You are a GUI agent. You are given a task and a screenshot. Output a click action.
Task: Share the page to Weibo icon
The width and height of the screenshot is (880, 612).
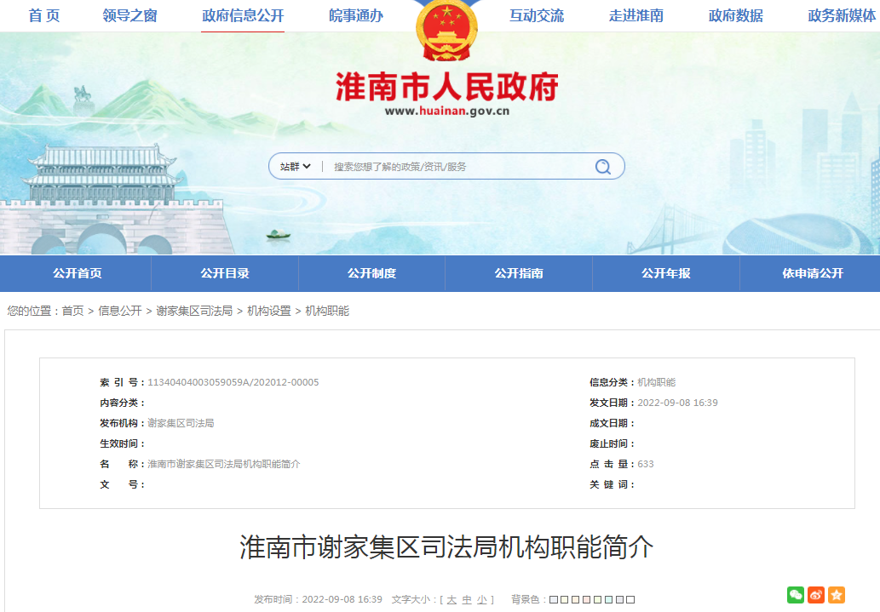tap(816, 597)
